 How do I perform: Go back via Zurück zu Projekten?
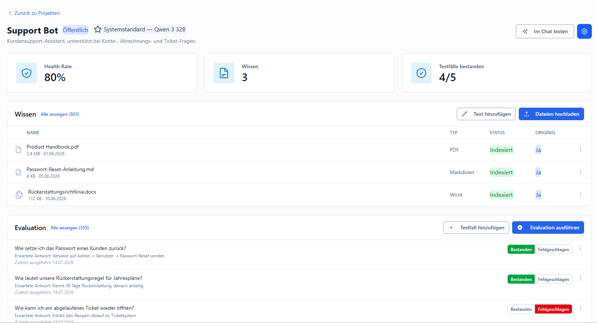(34, 13)
